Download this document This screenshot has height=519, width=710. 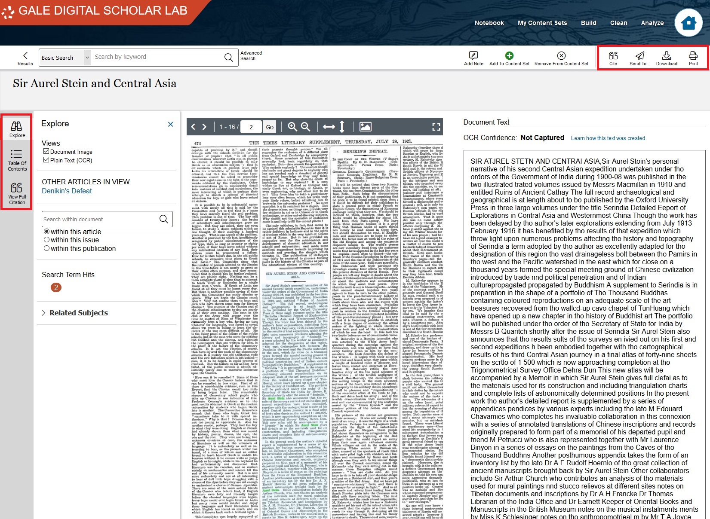pos(667,58)
